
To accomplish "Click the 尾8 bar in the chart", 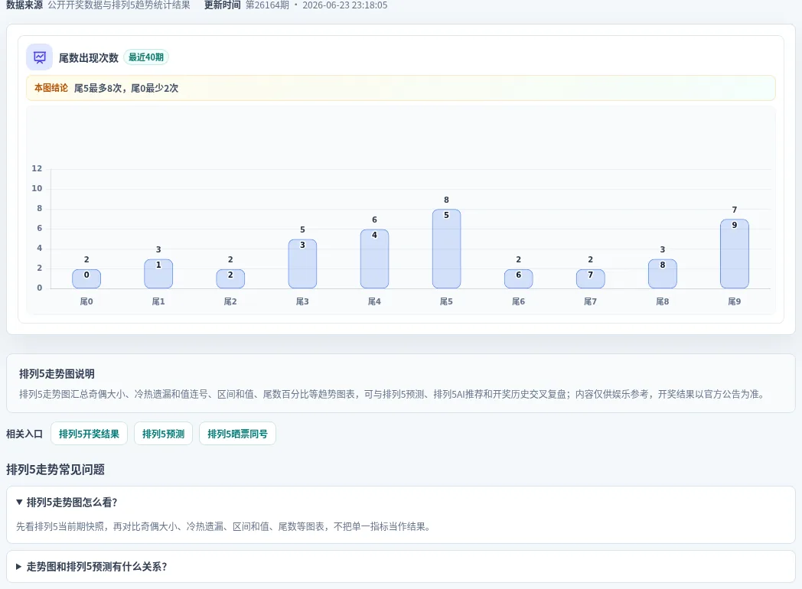I will point(663,274).
